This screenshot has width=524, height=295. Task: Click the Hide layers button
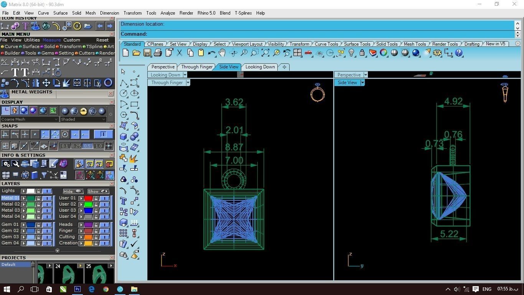(x=73, y=191)
